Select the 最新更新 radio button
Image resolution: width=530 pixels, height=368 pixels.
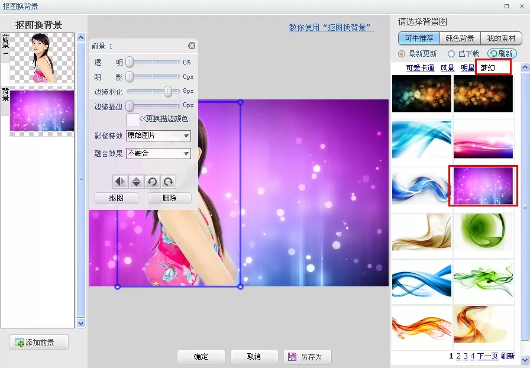(402, 54)
